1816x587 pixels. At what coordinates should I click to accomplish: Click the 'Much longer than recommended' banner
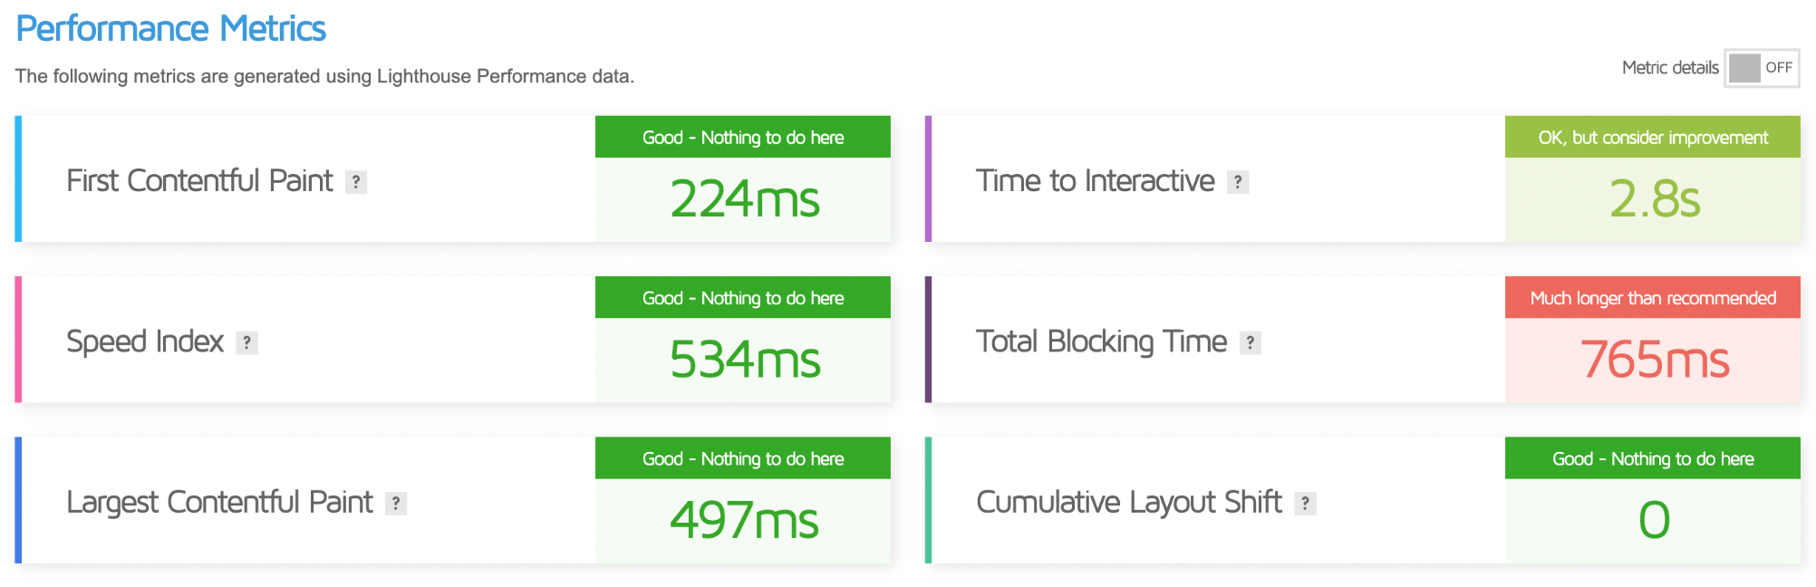(x=1653, y=297)
